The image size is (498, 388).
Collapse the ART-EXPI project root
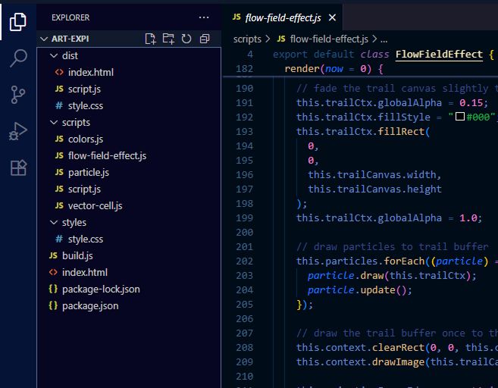click(x=70, y=39)
